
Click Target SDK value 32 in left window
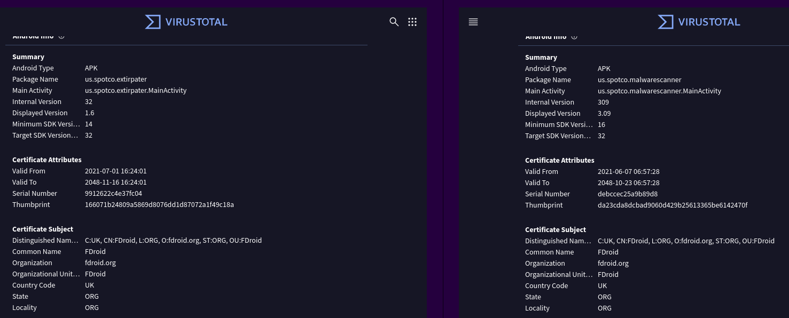89,136
